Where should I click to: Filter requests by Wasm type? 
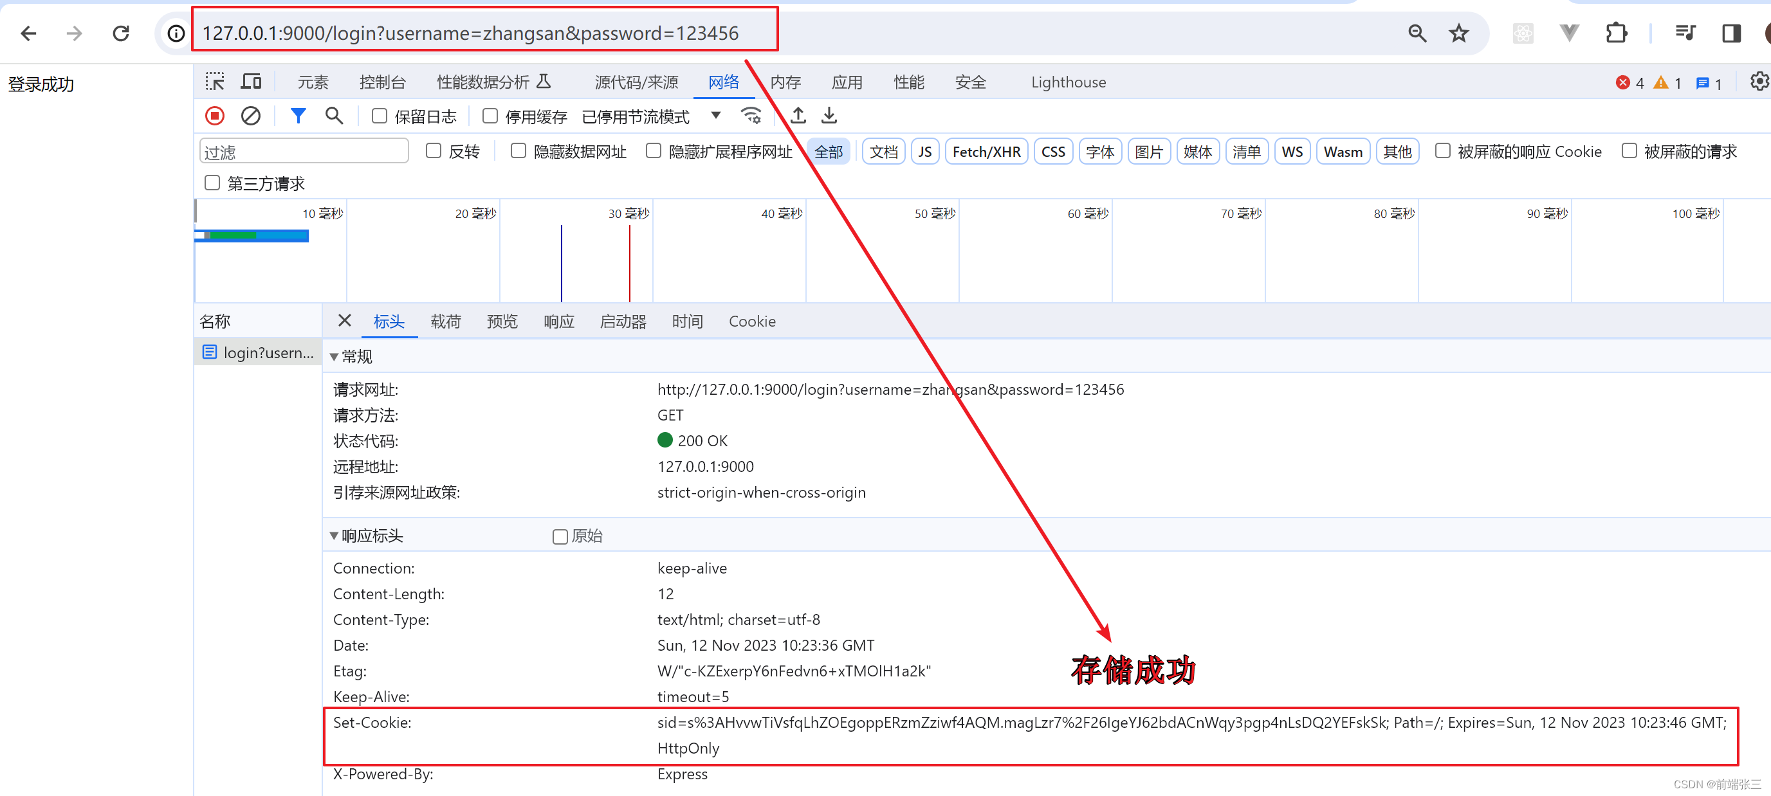(1343, 151)
